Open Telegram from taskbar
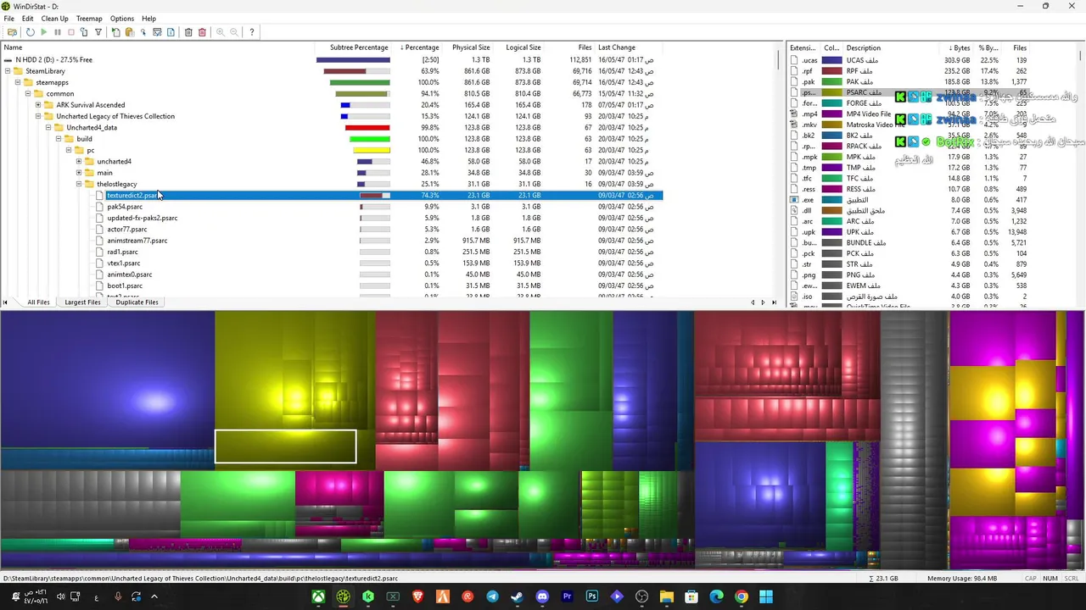The image size is (1086, 610). point(492,597)
